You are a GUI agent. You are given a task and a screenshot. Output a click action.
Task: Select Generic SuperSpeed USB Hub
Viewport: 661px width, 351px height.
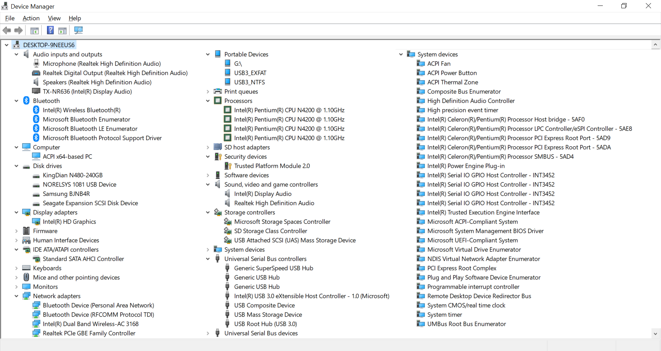click(273, 268)
